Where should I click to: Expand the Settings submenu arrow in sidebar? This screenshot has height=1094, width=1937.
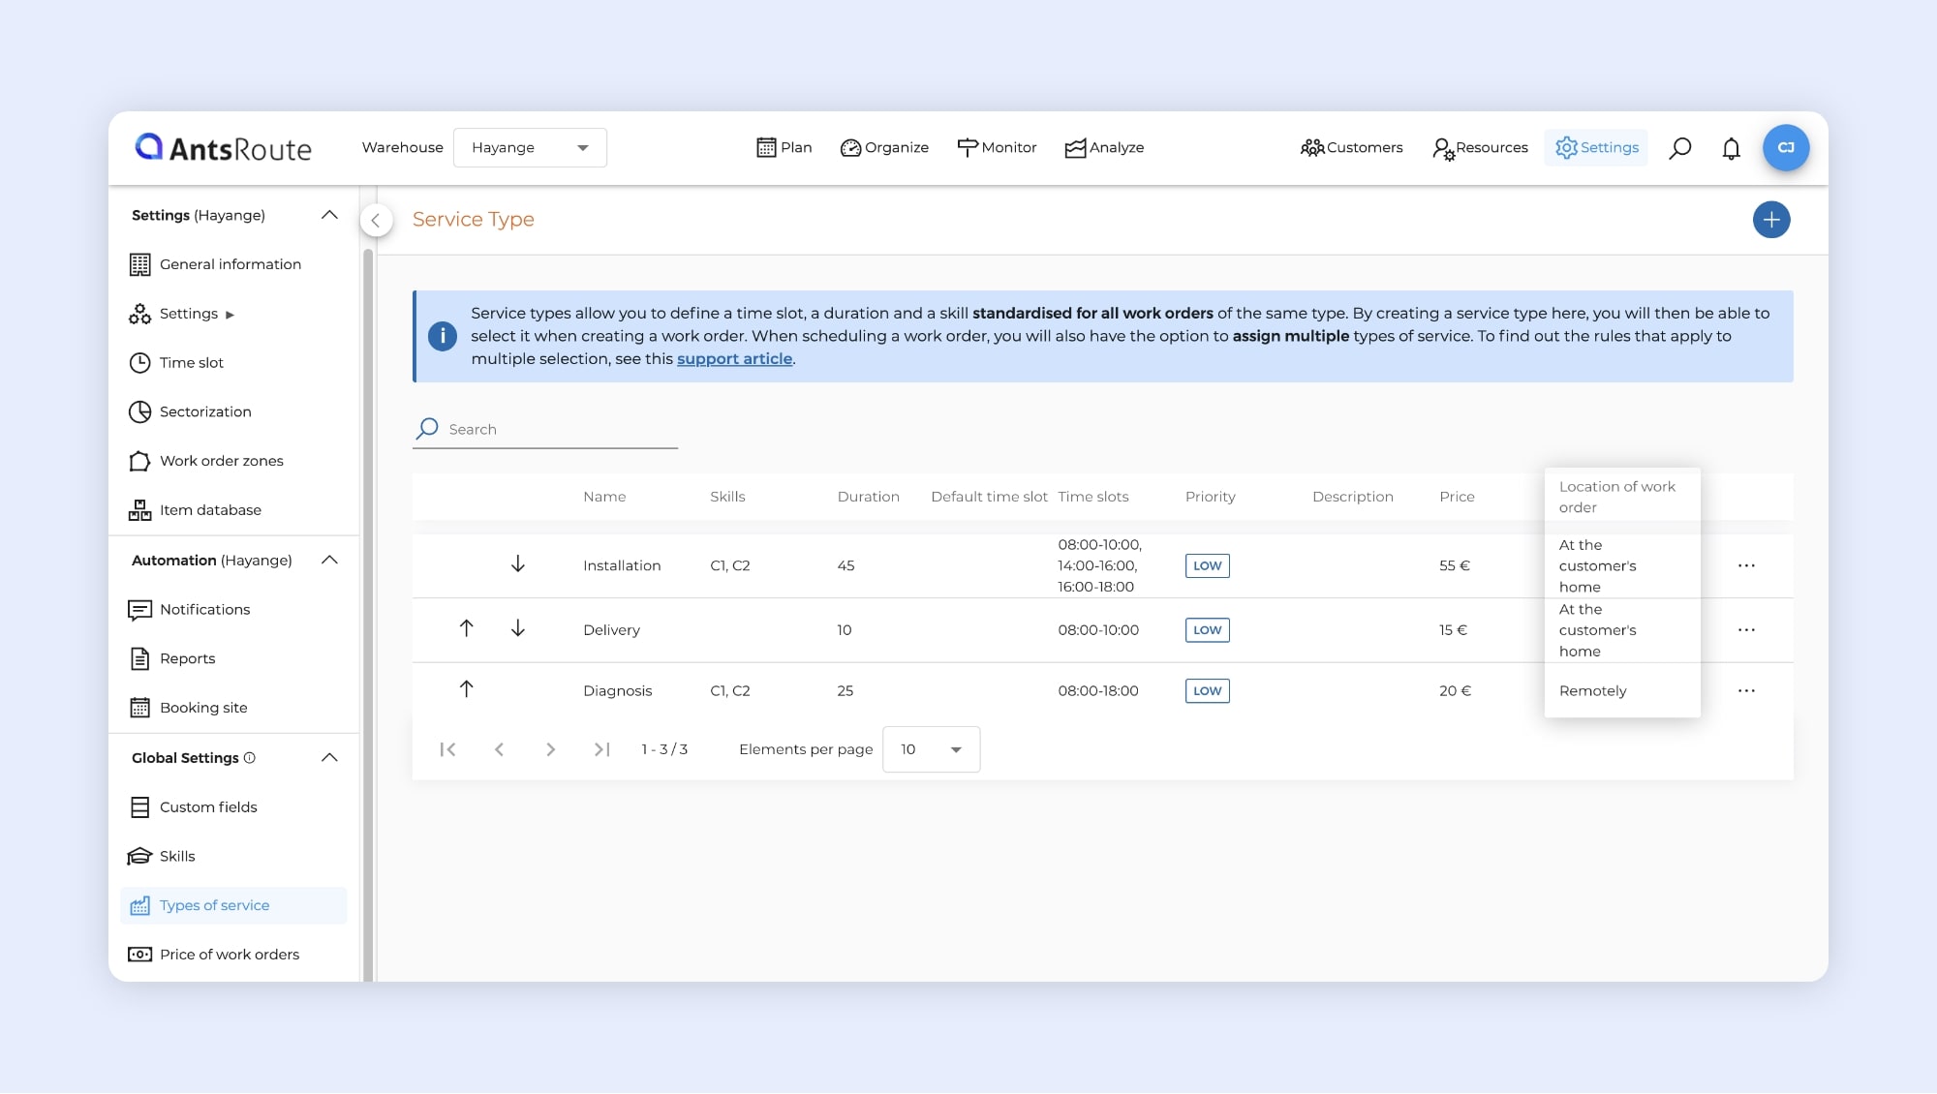pos(230,315)
